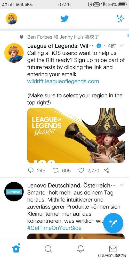The image size is (129, 259).
Task: Open the League of Legends tweet avatar
Action: coord(14,53)
